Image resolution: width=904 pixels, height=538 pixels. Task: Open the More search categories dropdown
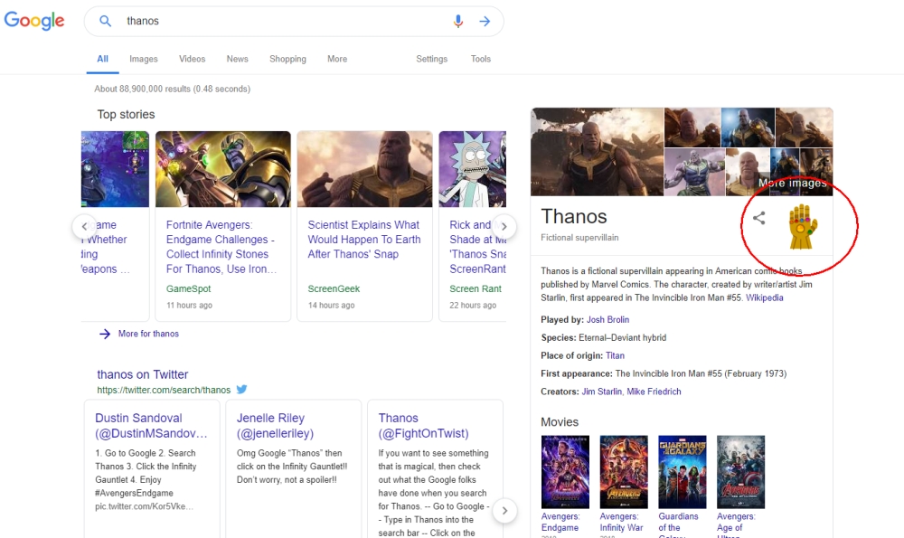pyautogui.click(x=337, y=59)
